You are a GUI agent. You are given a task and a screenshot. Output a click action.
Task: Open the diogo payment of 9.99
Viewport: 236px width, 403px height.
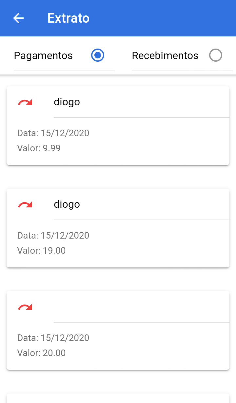(67, 102)
